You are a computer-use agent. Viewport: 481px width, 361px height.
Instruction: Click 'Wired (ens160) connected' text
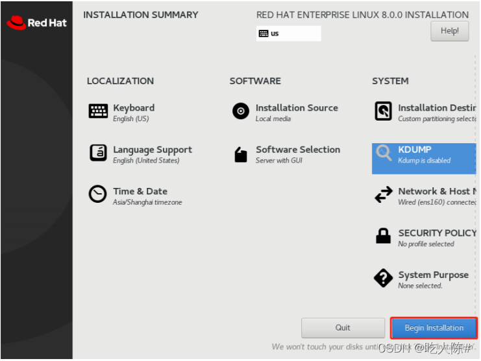click(437, 202)
